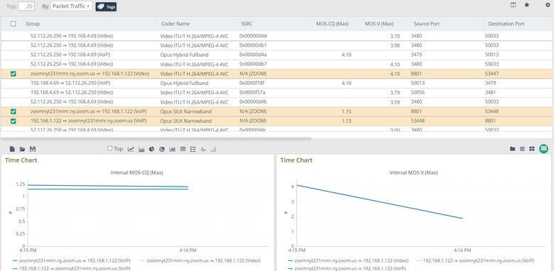The width and height of the screenshot is (554, 271).
Task: Switch to table view icon
Action: [183, 149]
